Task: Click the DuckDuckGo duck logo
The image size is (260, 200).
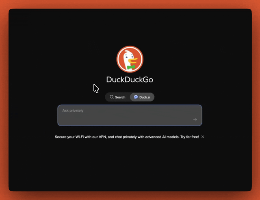Action: coord(130,59)
